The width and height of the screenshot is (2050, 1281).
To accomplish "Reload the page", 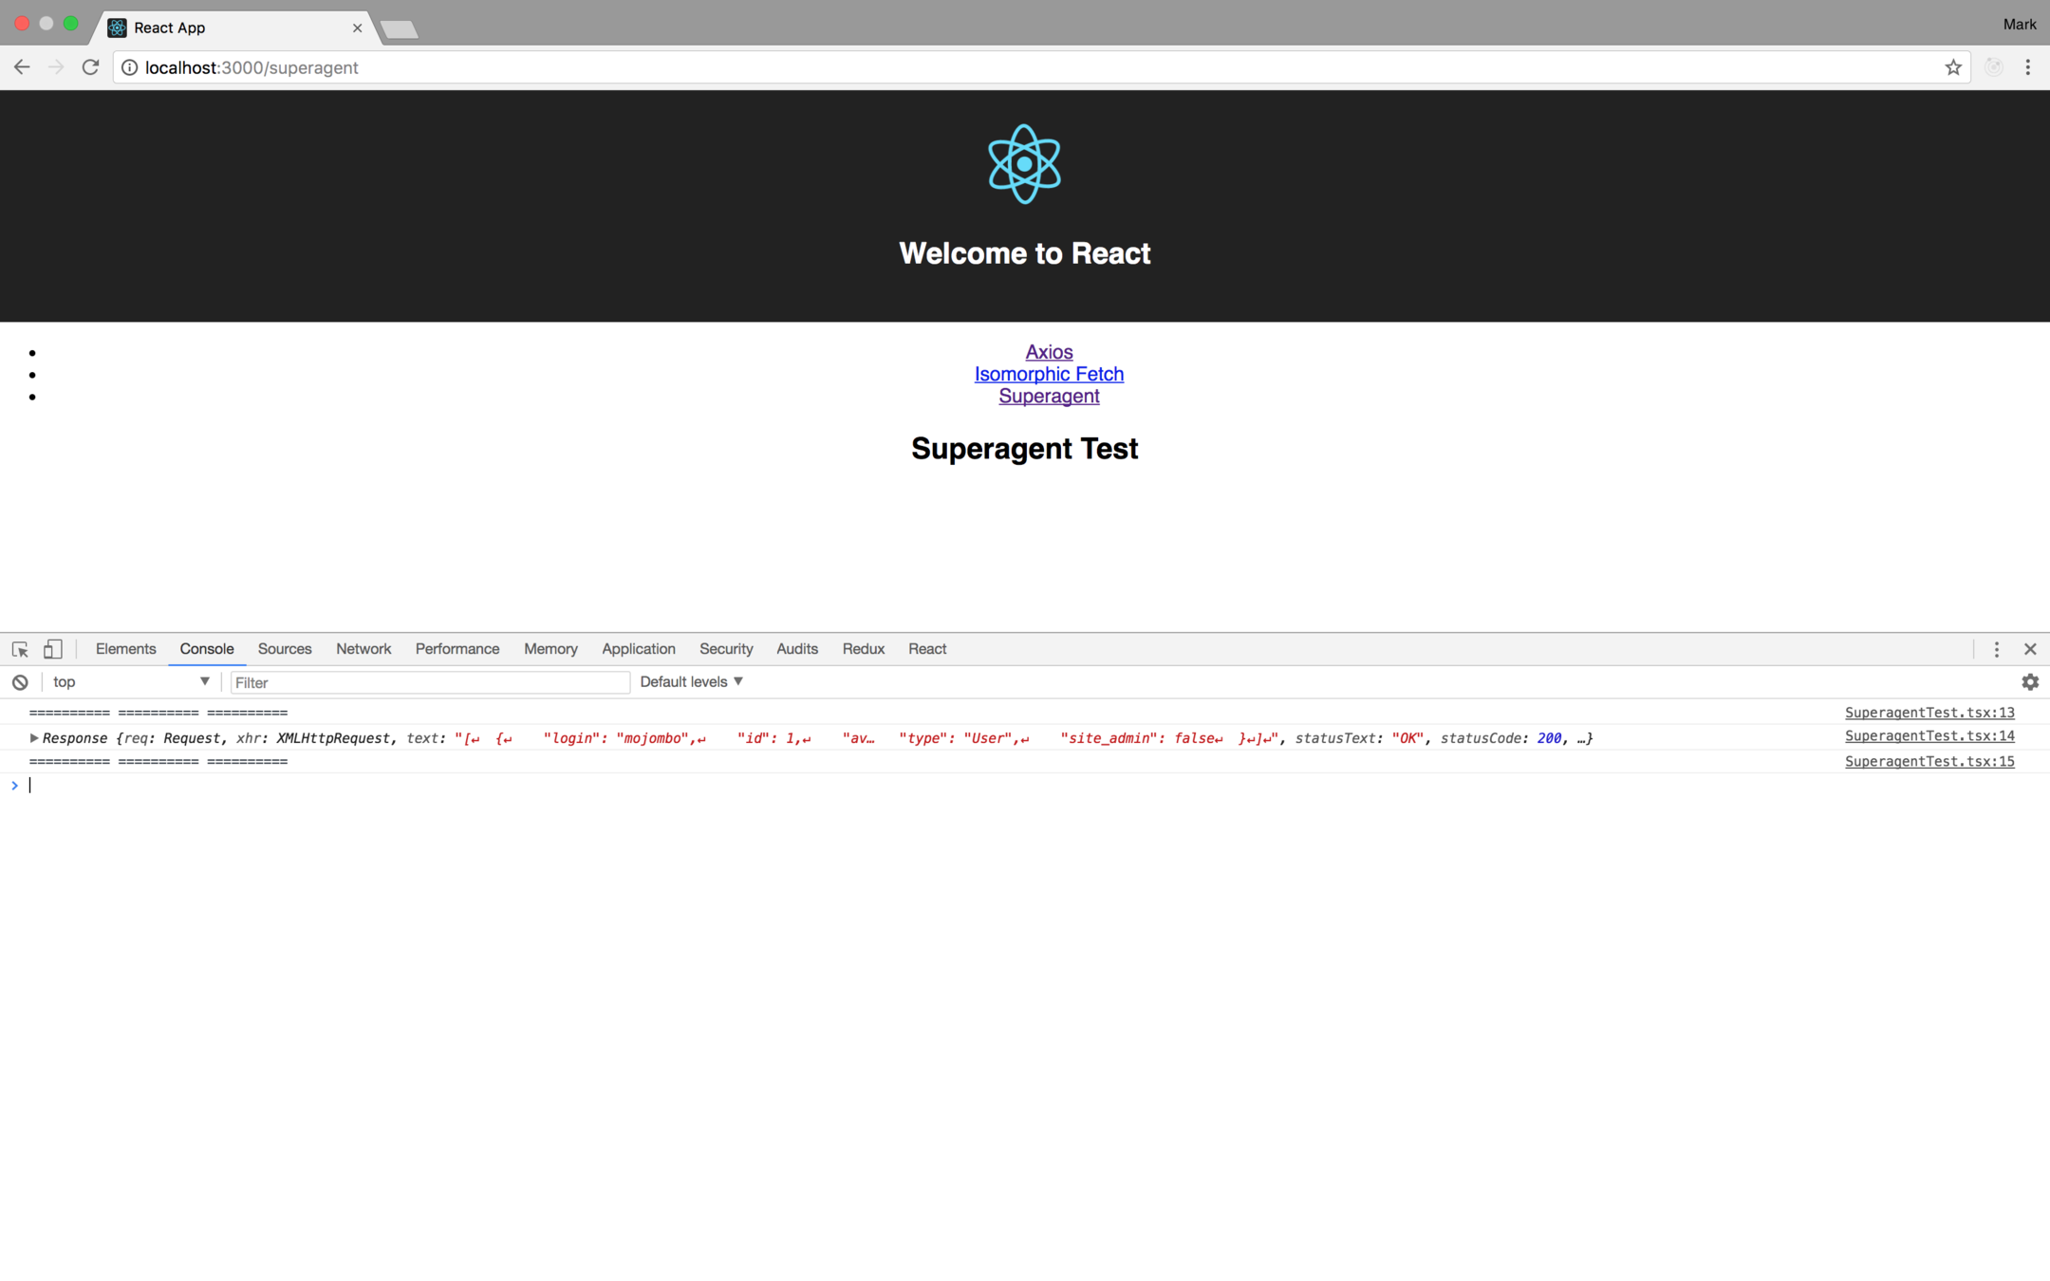I will point(90,67).
